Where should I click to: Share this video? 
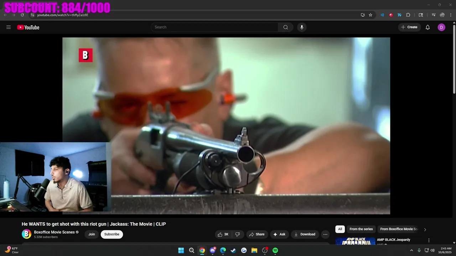(257, 234)
